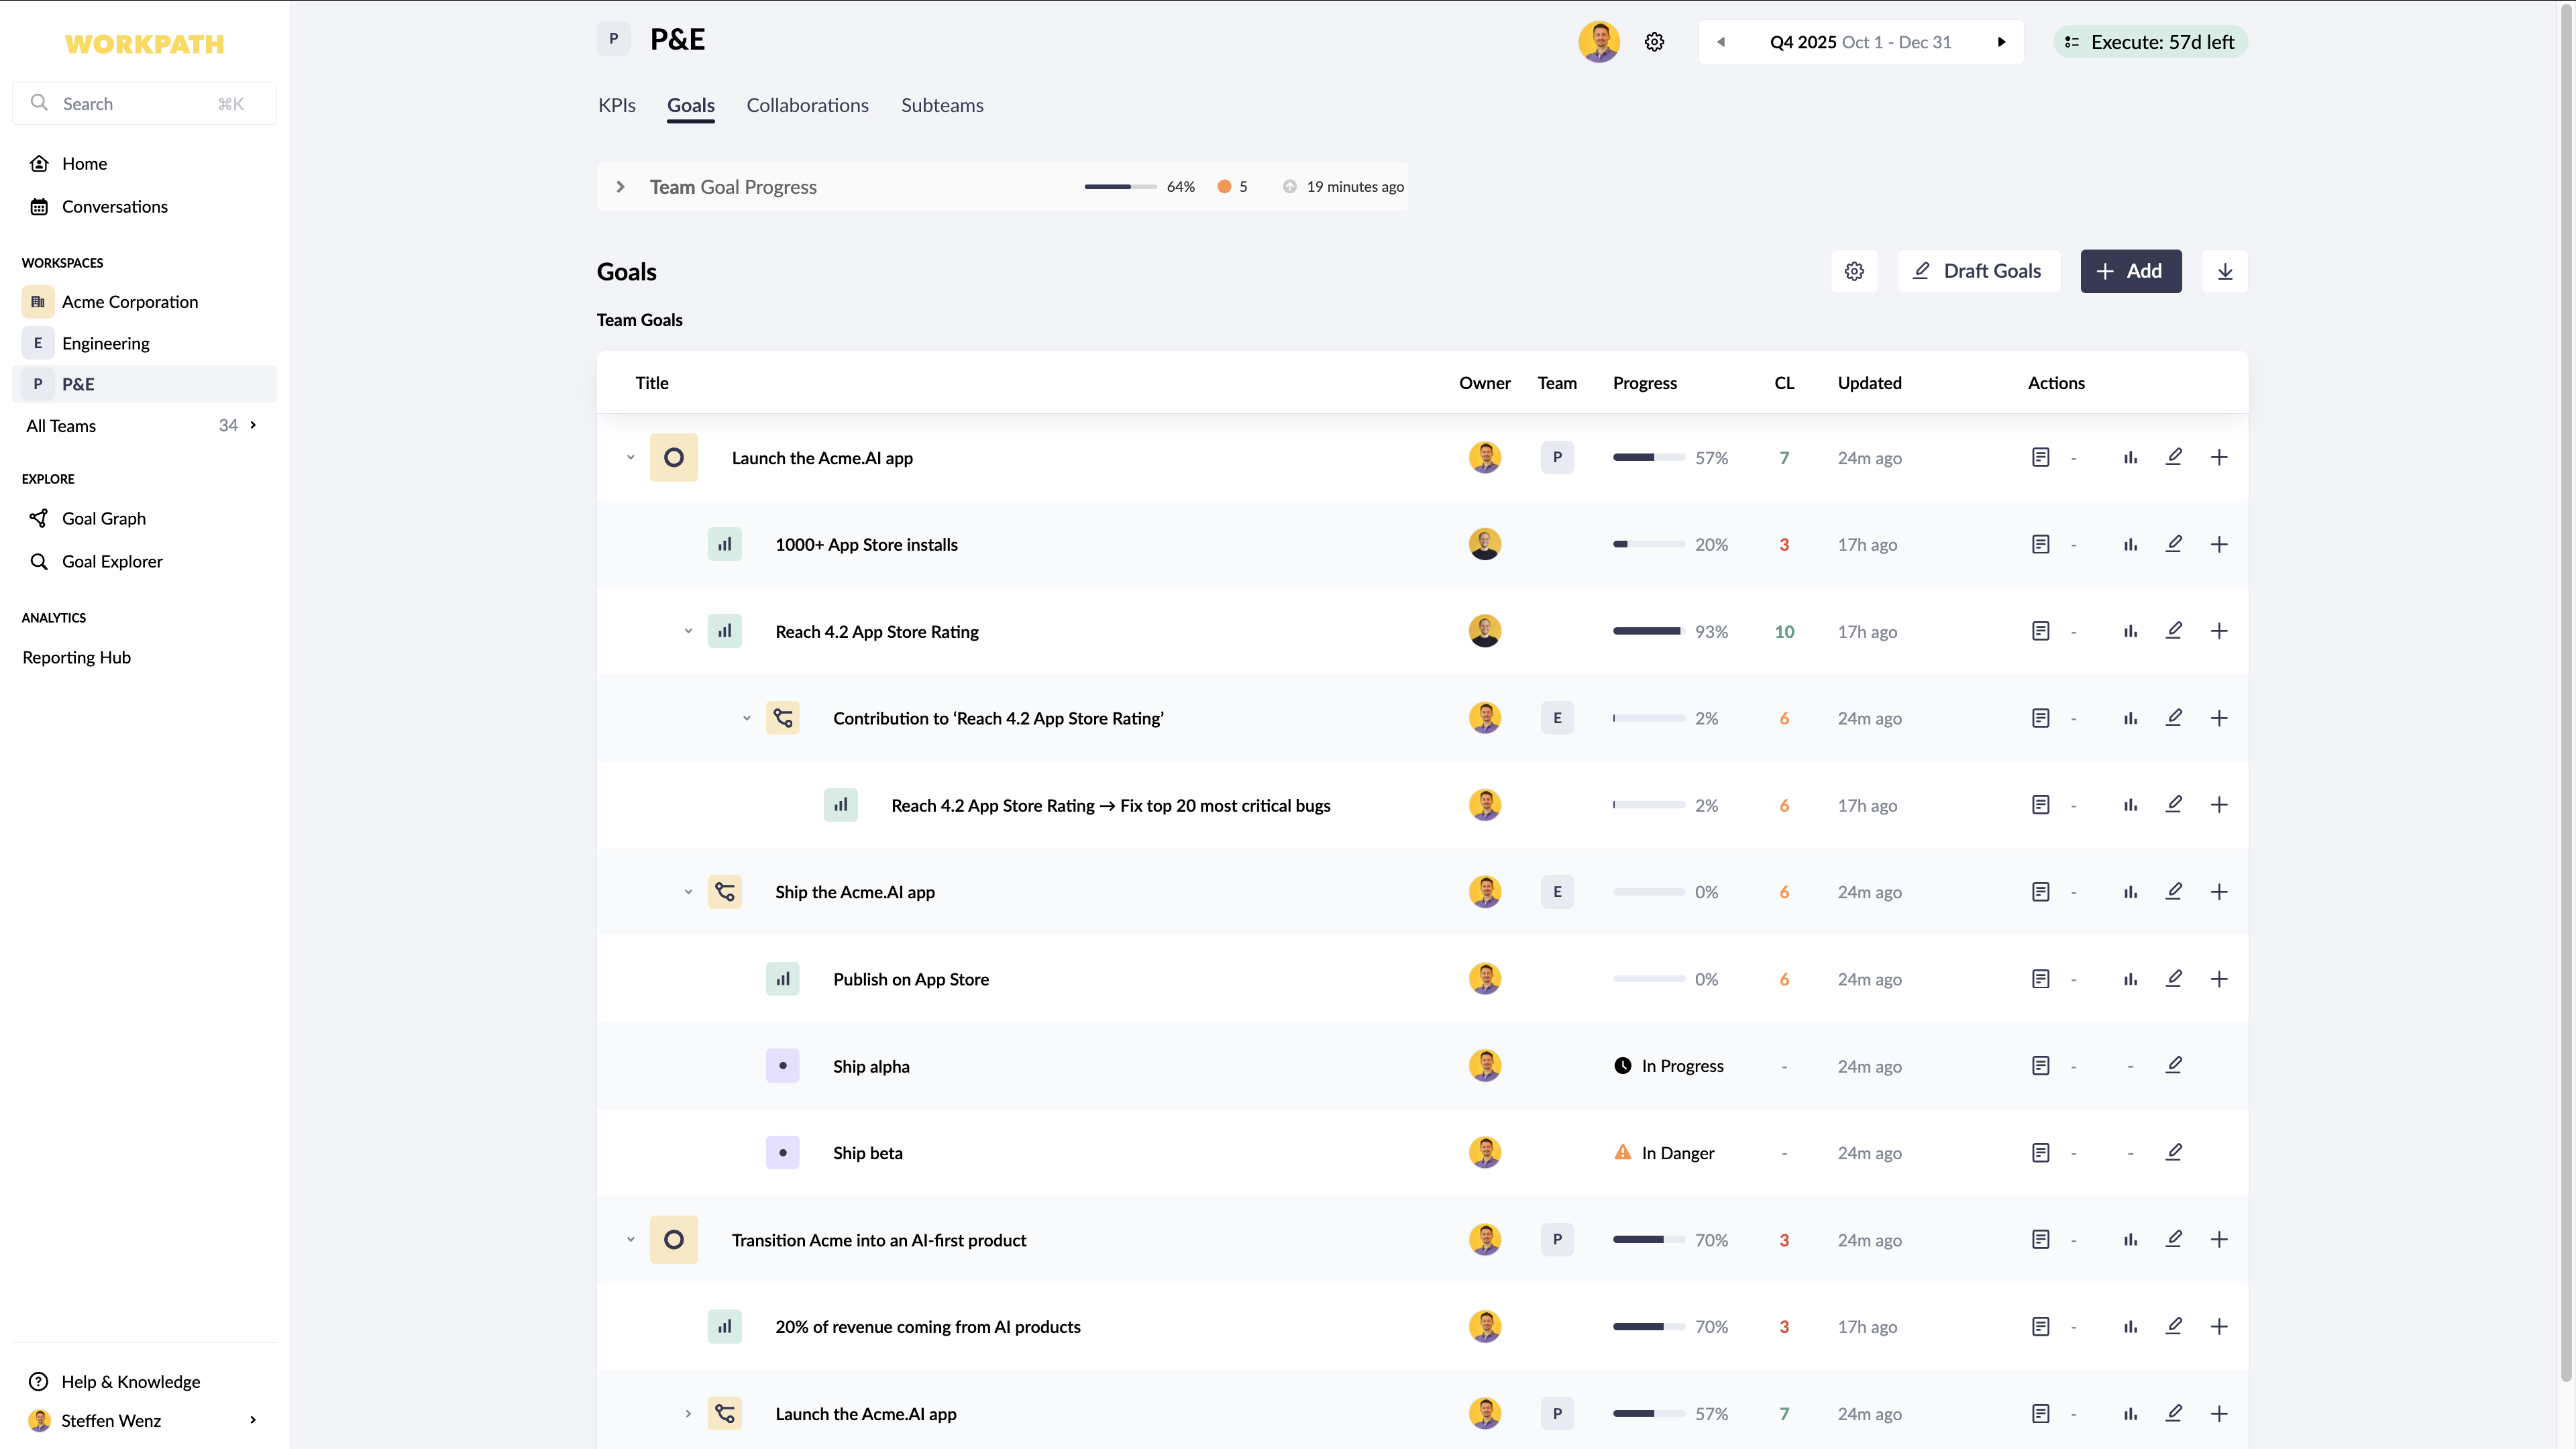The image size is (2576, 1449).
Task: Collapse Transition Acme into an AI-first product
Action: click(630, 1239)
